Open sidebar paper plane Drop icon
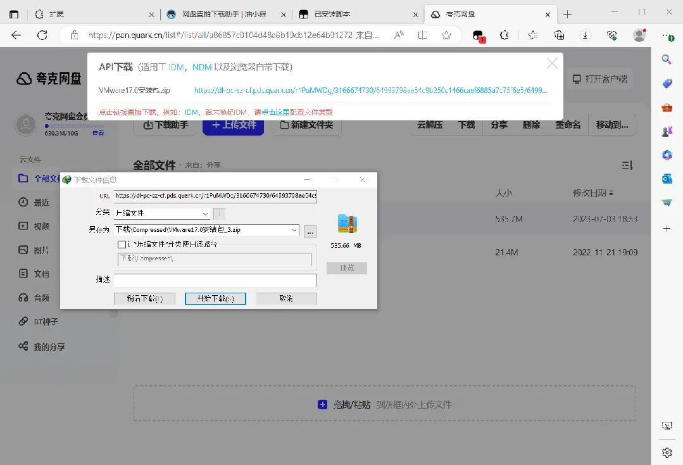683x465 pixels. point(667,202)
